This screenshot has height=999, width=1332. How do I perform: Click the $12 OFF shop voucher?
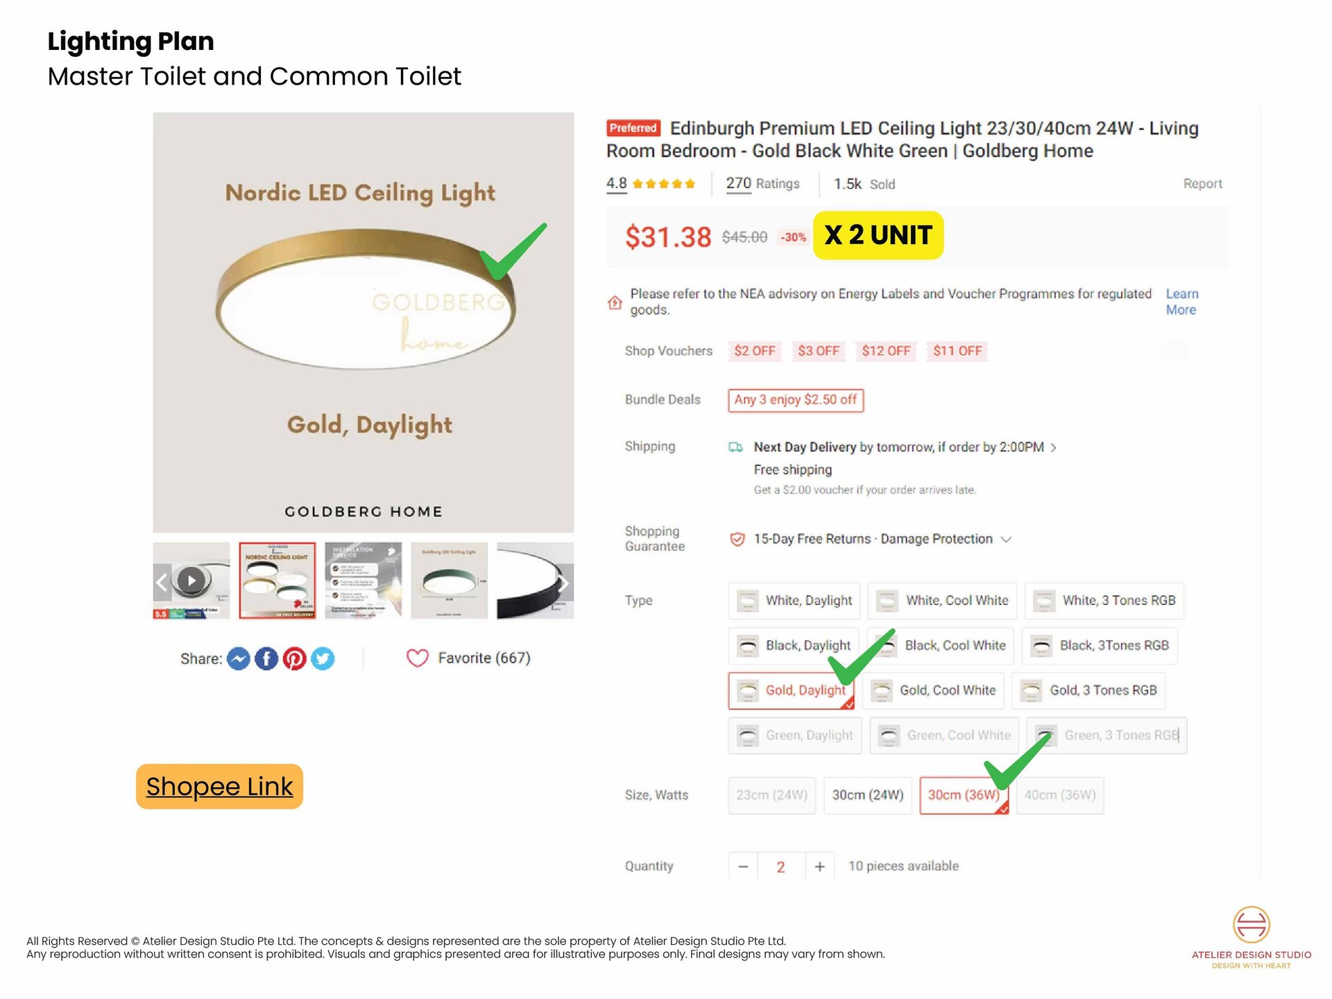[x=885, y=351]
